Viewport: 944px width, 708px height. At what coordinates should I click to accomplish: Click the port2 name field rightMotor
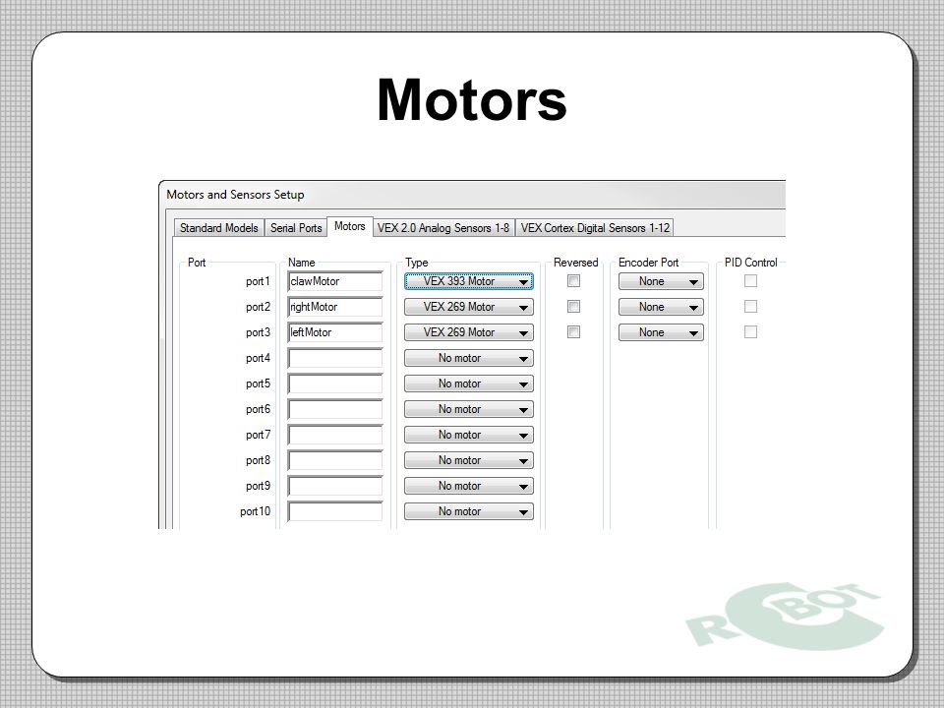click(x=335, y=307)
